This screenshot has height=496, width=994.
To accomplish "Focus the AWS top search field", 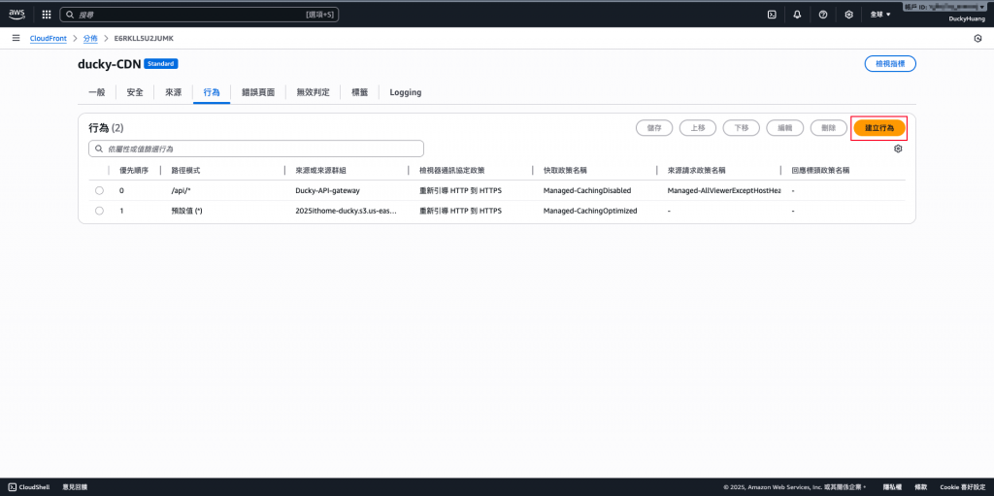I will click(x=199, y=14).
